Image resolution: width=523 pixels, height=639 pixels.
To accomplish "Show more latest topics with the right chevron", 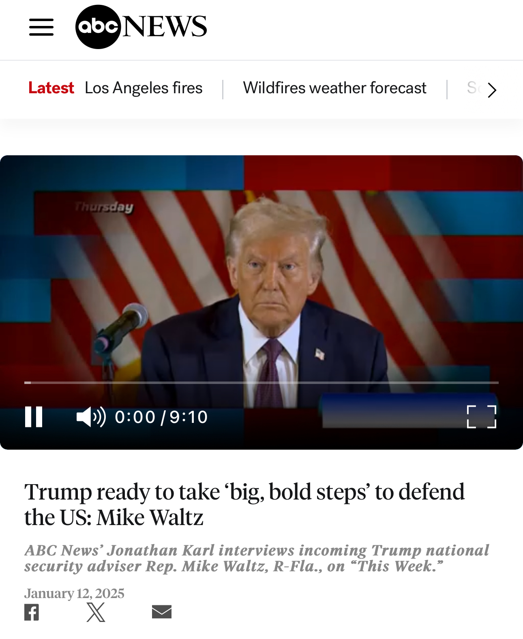I will [492, 90].
